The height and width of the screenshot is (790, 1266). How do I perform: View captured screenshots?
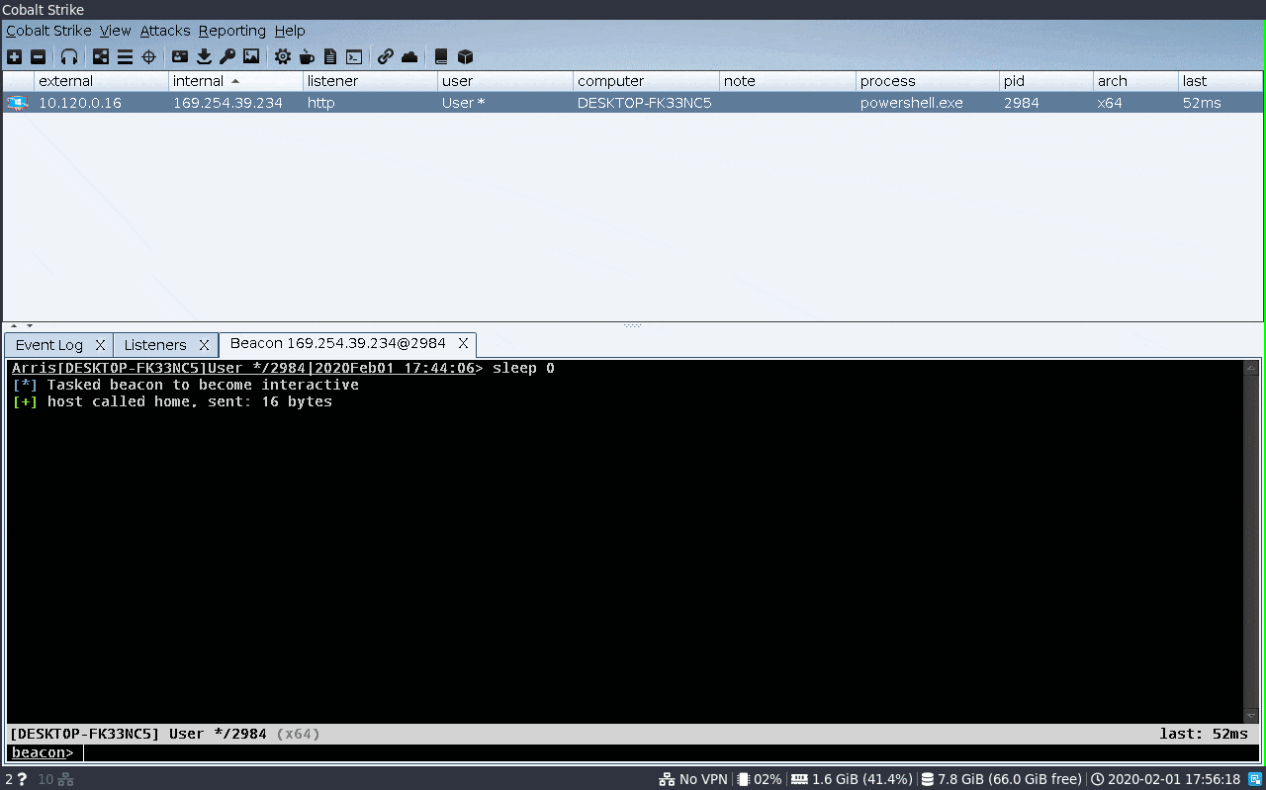click(x=252, y=56)
